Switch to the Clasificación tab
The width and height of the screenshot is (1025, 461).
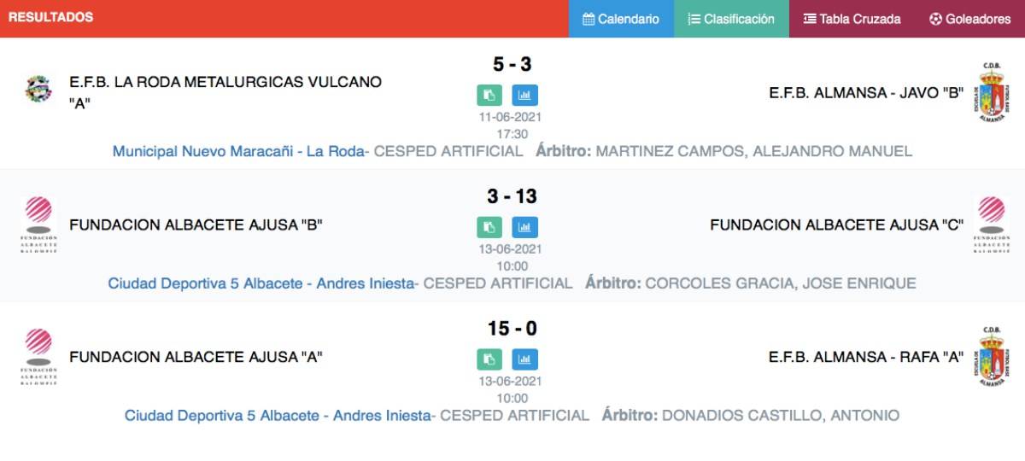tap(731, 19)
